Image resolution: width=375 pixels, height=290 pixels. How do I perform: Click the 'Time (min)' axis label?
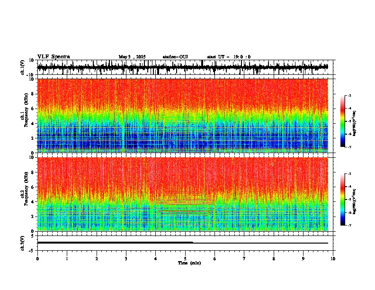pyautogui.click(x=189, y=263)
